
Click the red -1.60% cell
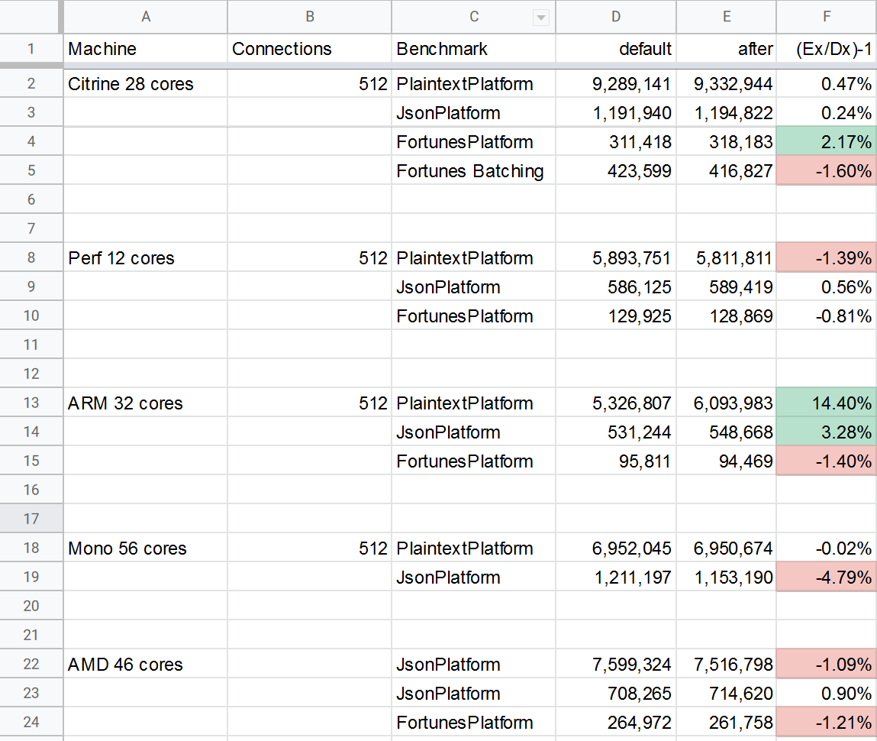tap(827, 170)
